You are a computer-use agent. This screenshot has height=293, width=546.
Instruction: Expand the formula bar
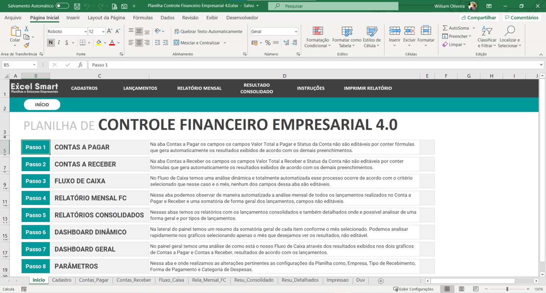541,65
